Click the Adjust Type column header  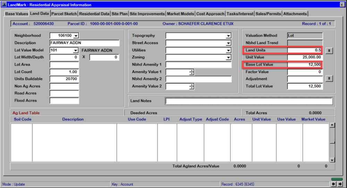(191, 119)
